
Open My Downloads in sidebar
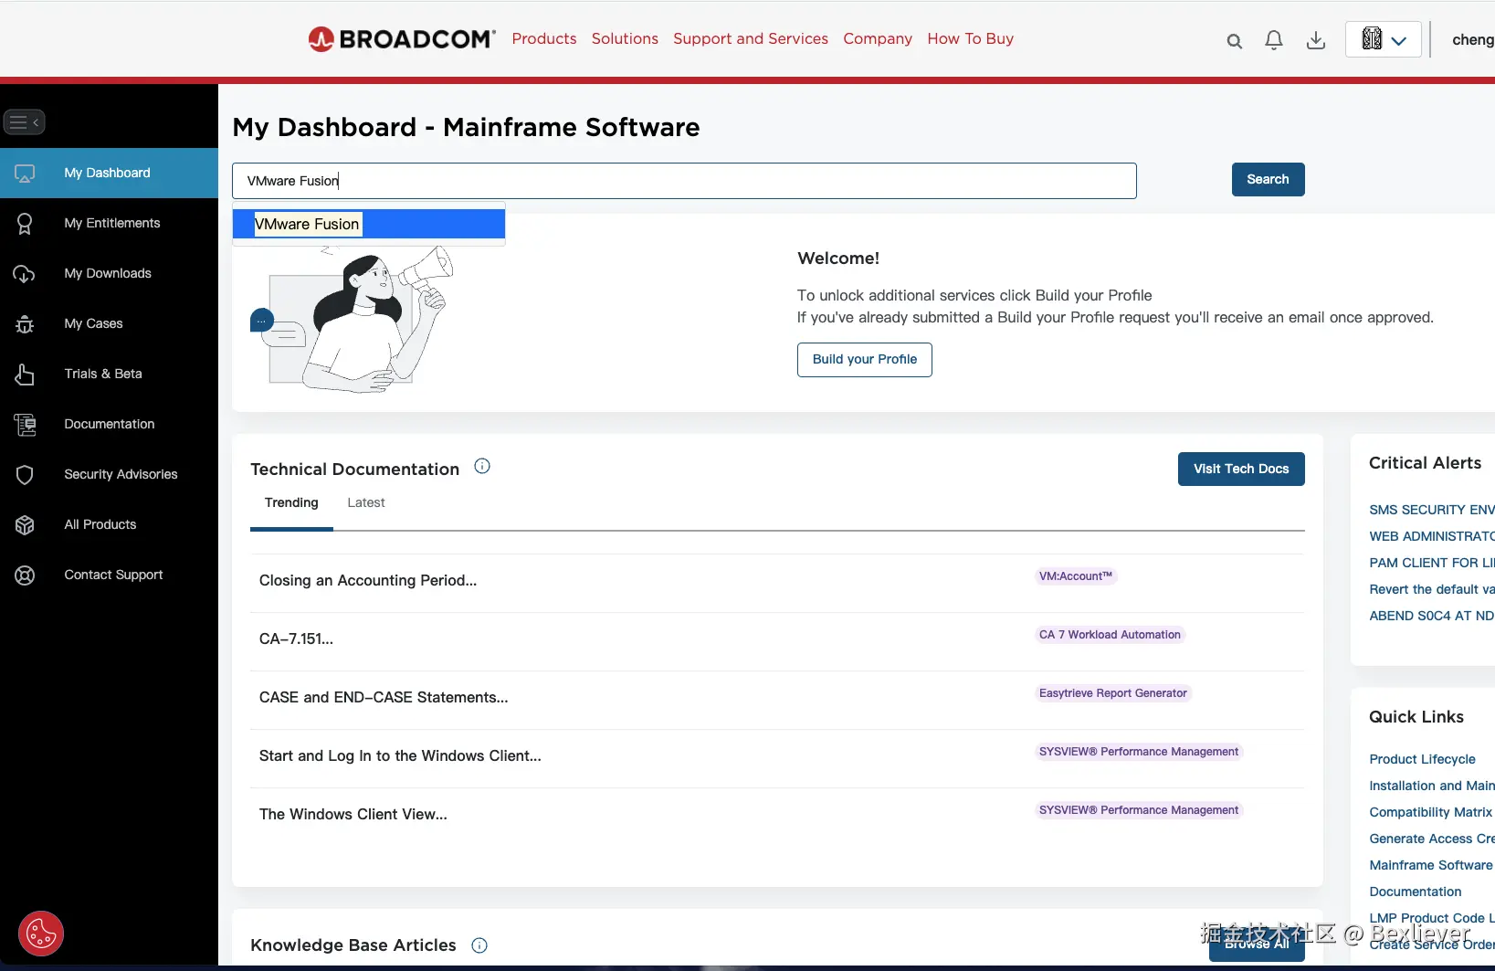pos(108,273)
